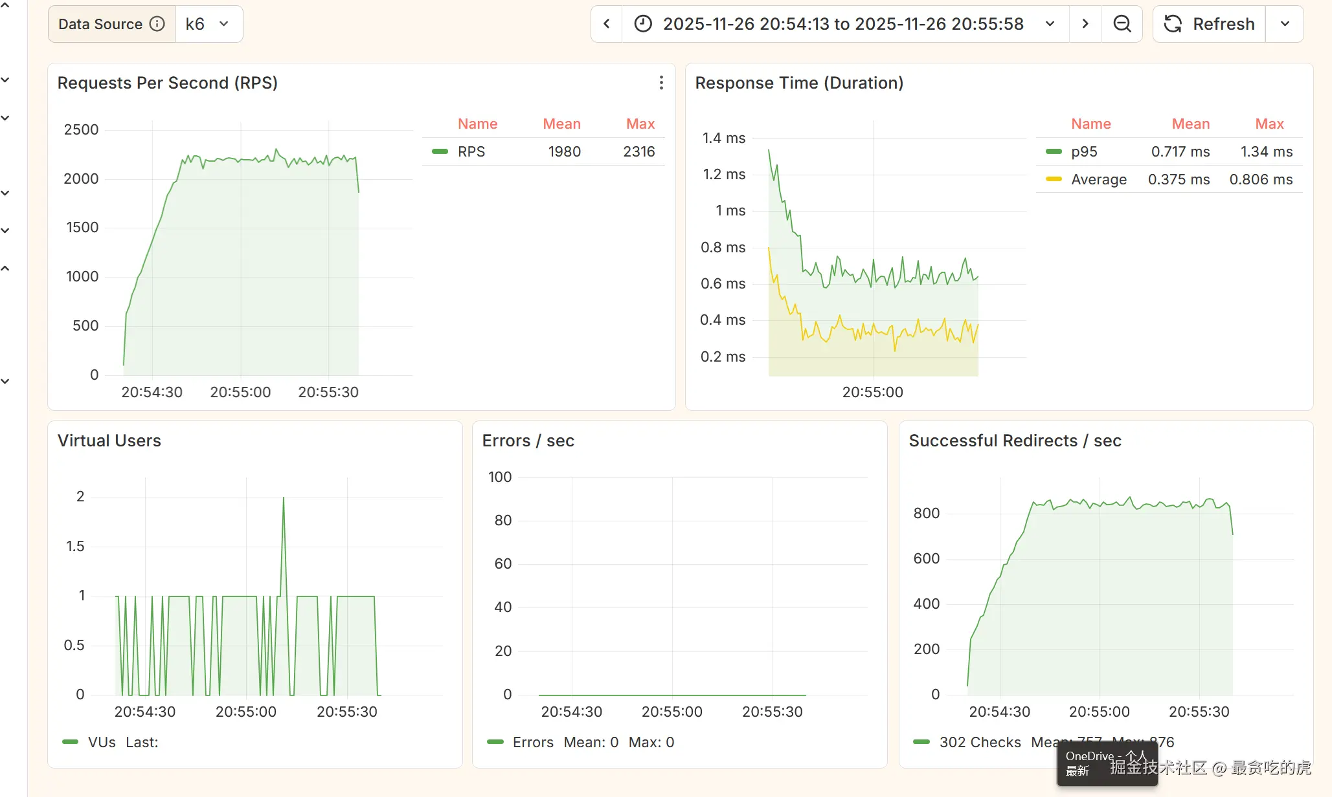This screenshot has height=797, width=1332.
Task: Sort RPS legend by Mean column
Action: 561,124
